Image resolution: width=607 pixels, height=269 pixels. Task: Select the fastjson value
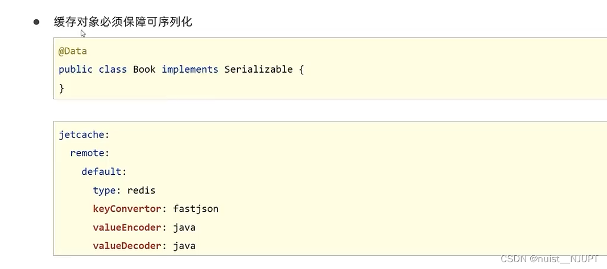(x=196, y=209)
